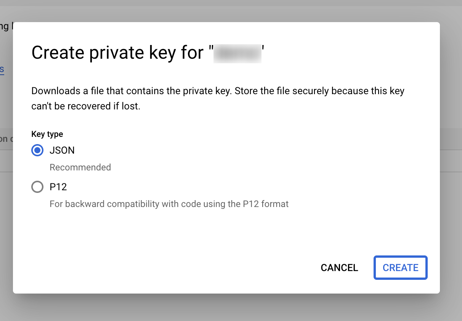Image resolution: width=462 pixels, height=321 pixels.
Task: Click the "Recommended" hint under JSON
Action: pos(80,167)
